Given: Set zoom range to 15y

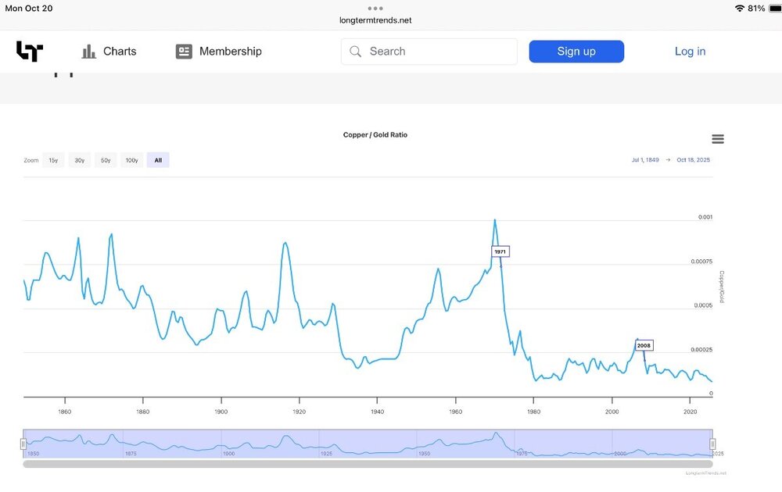Looking at the screenshot, I should point(53,160).
